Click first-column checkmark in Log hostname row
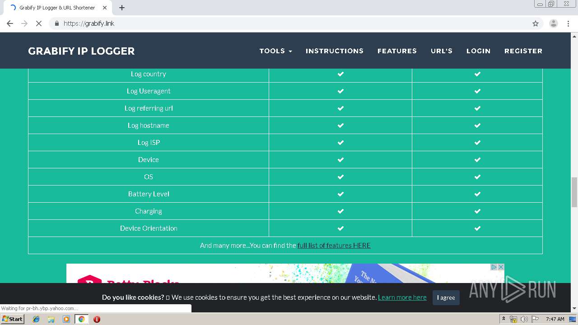The width and height of the screenshot is (578, 325). [340, 125]
